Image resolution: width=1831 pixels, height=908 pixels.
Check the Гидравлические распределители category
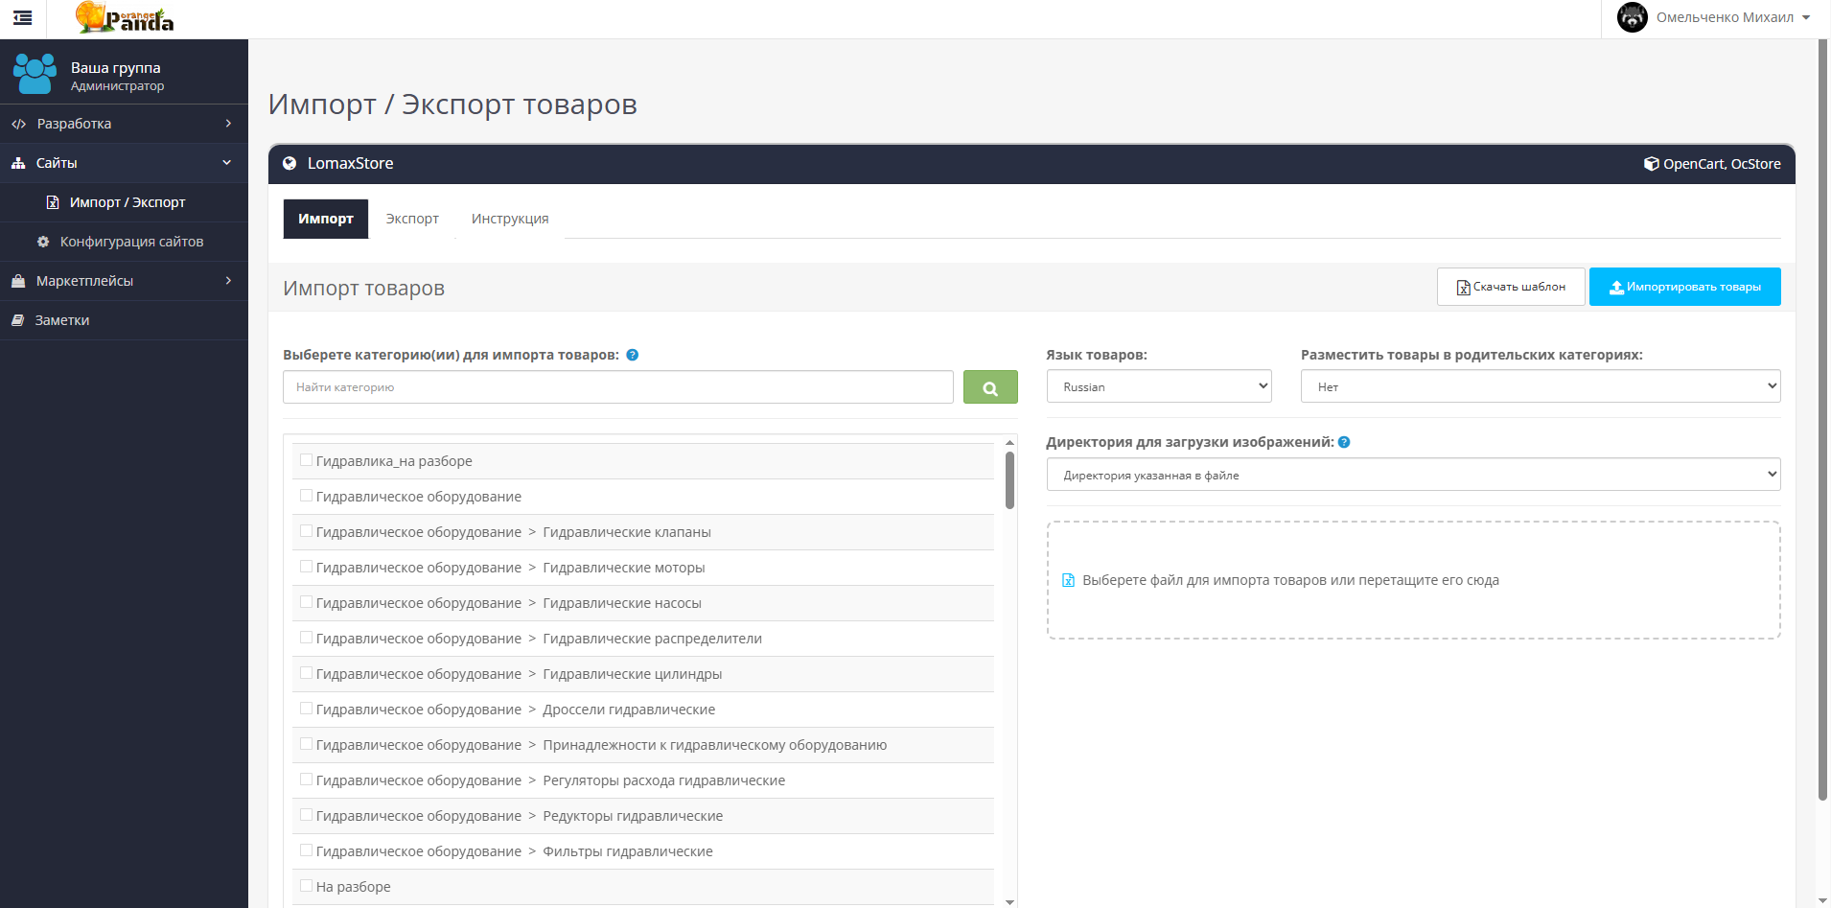coord(307,638)
